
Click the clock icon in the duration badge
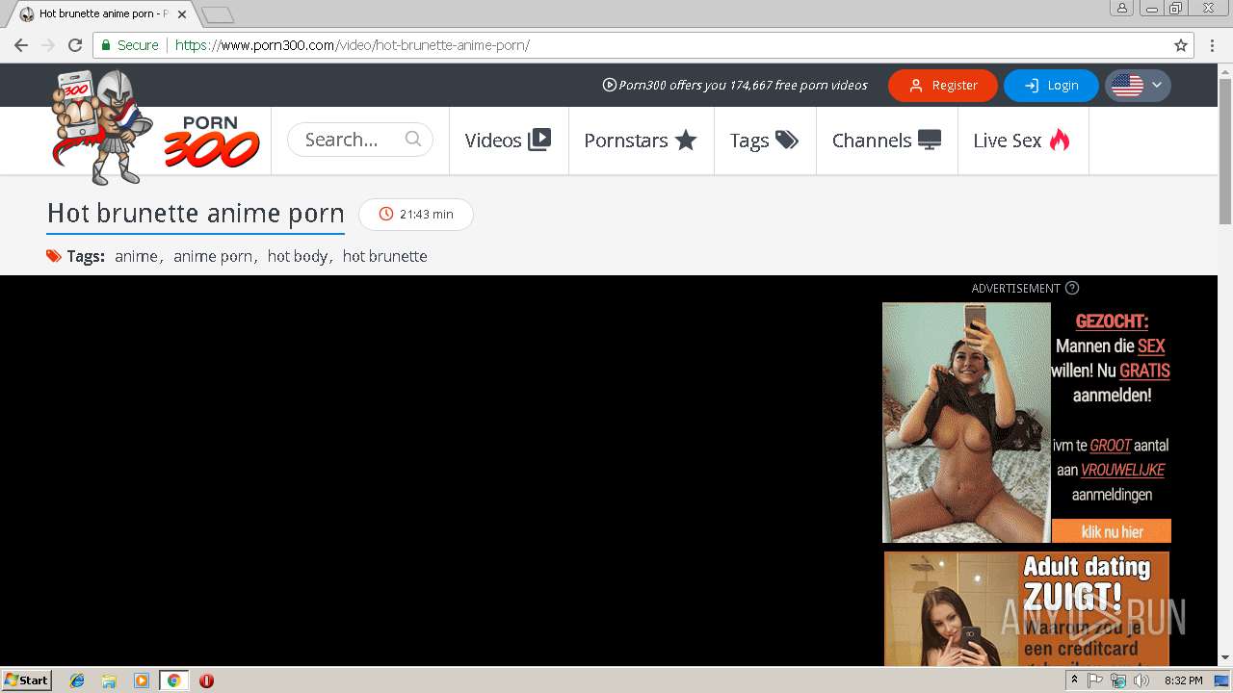(x=386, y=215)
